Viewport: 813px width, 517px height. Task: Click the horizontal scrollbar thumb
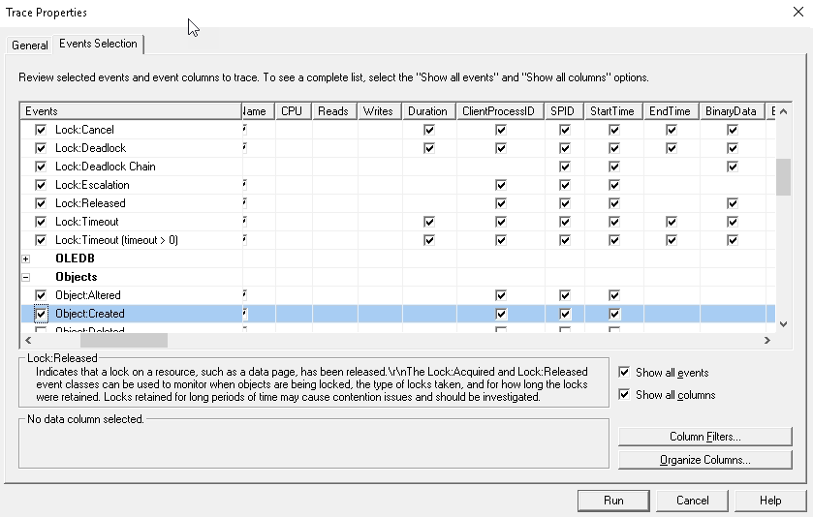pyautogui.click(x=124, y=341)
